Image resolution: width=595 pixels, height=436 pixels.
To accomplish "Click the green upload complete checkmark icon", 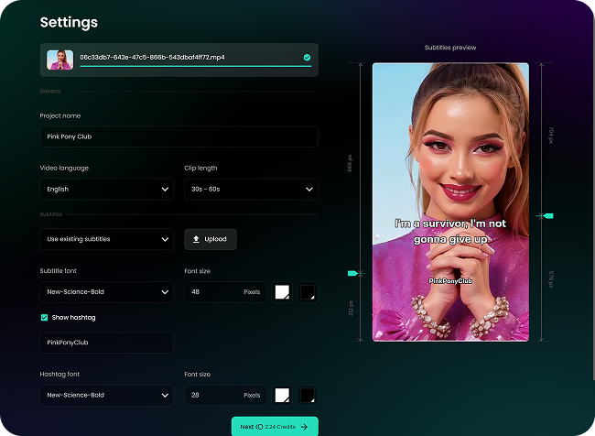I will (307, 57).
